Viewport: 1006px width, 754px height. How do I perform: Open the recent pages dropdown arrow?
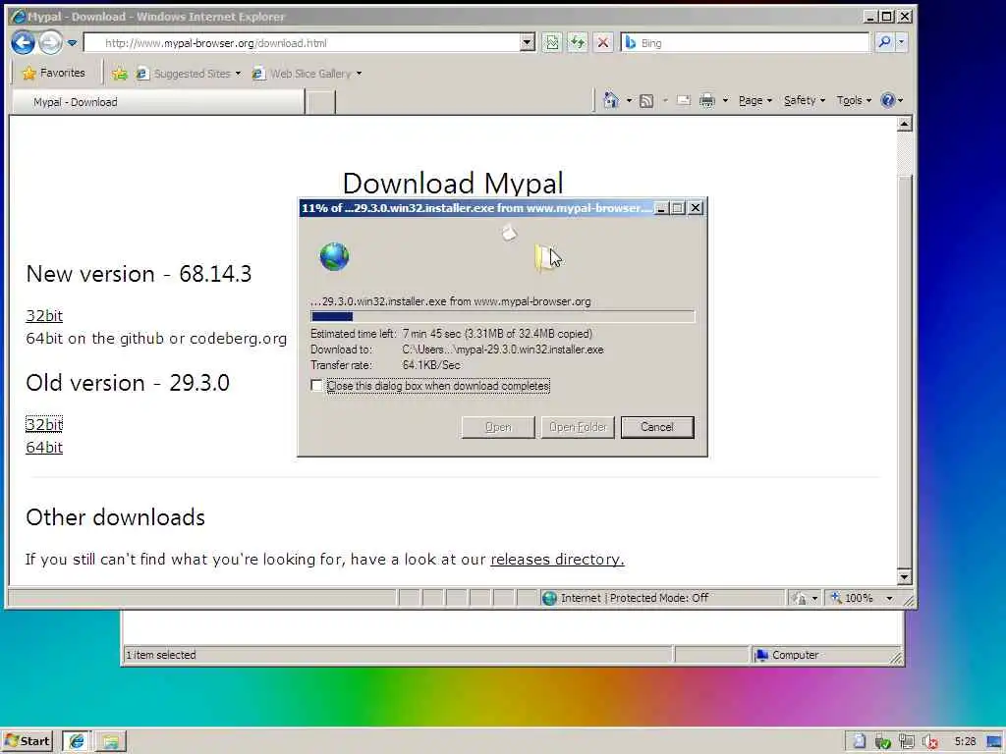click(72, 43)
